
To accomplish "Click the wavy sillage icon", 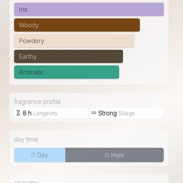I will (x=94, y=113).
